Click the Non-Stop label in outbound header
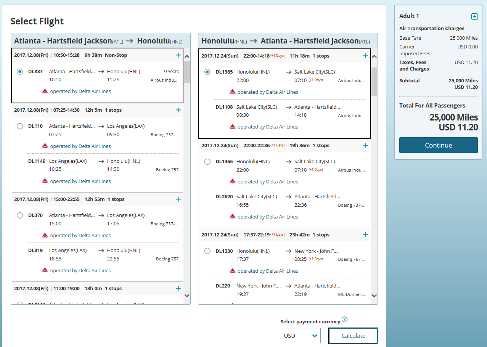Screen dimensions: 487x347 click(x=116, y=55)
